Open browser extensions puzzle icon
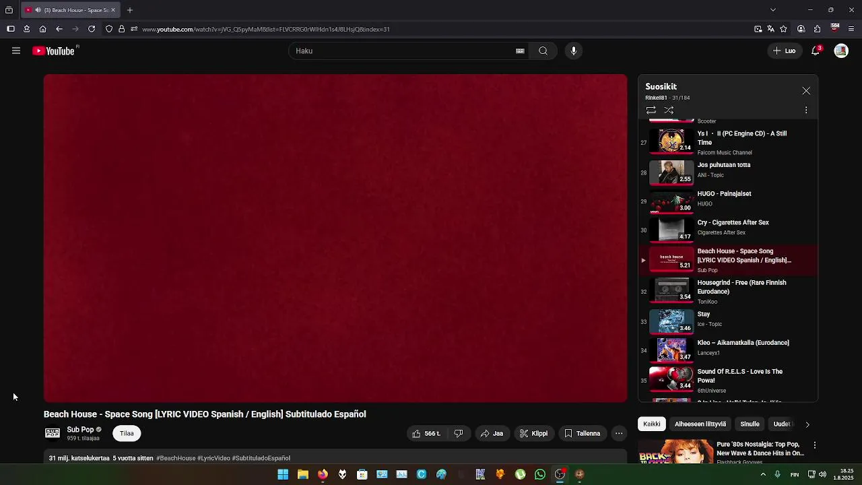 (817, 29)
